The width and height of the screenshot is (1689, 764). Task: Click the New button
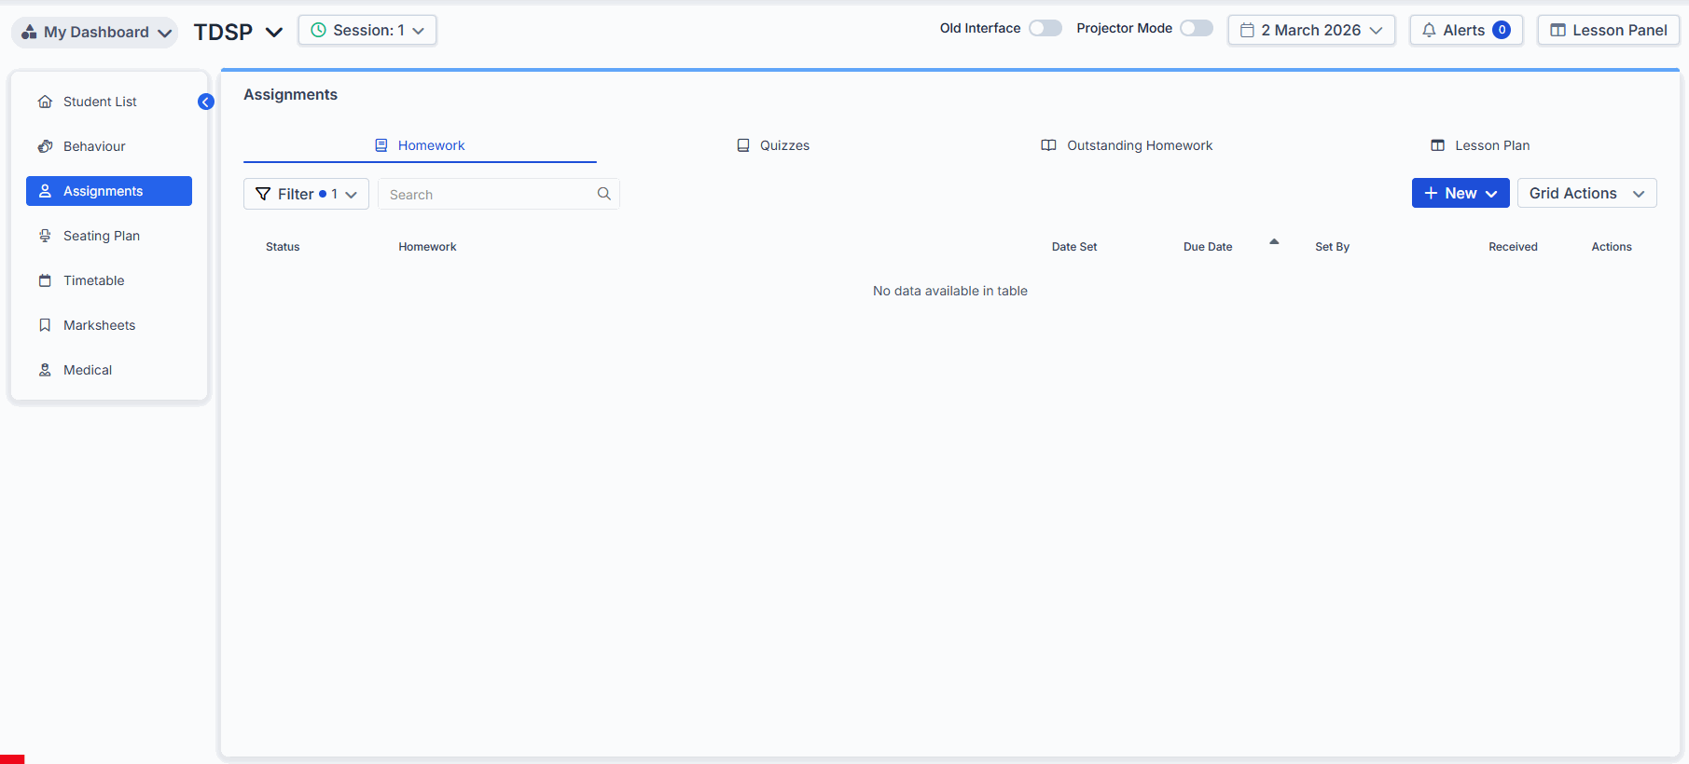pyautogui.click(x=1460, y=193)
